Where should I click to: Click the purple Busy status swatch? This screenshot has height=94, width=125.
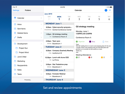coord(90,42)
